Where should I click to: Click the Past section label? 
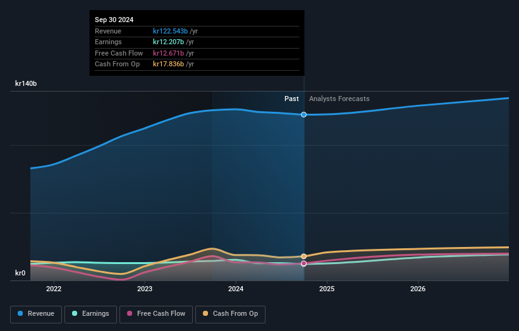tap(291, 99)
